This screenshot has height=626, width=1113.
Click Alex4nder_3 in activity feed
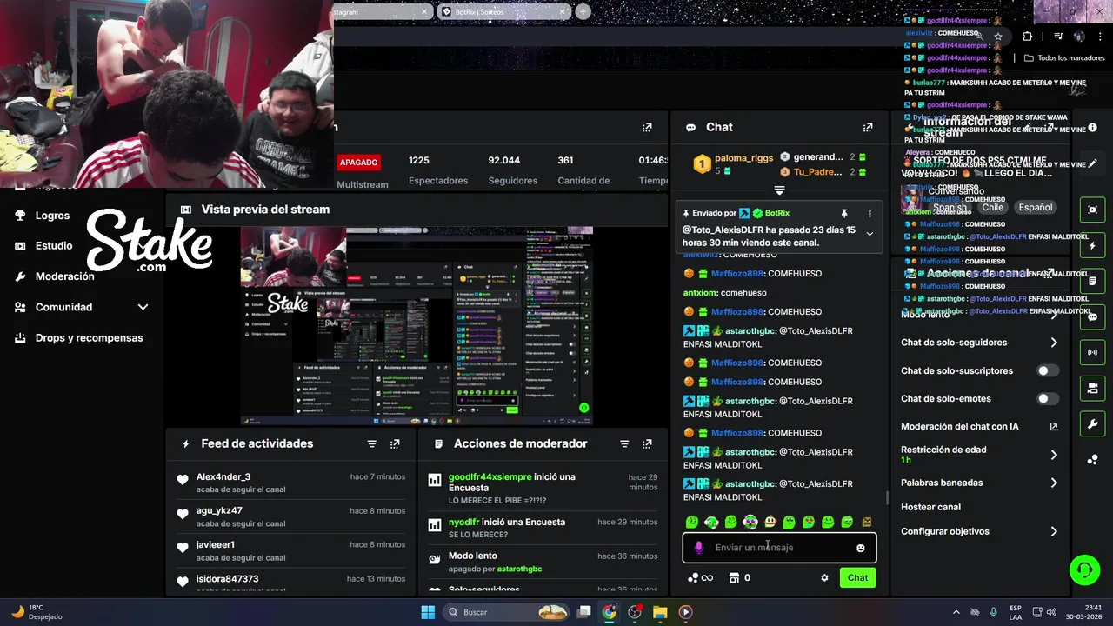click(223, 476)
